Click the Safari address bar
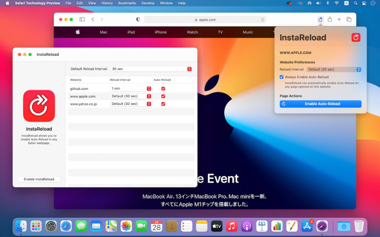This screenshot has width=380, height=237. coord(205,20)
